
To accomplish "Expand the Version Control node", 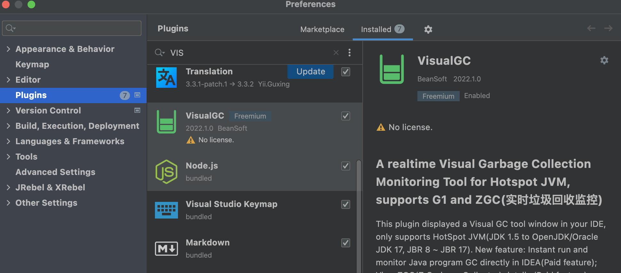I will click(8, 111).
